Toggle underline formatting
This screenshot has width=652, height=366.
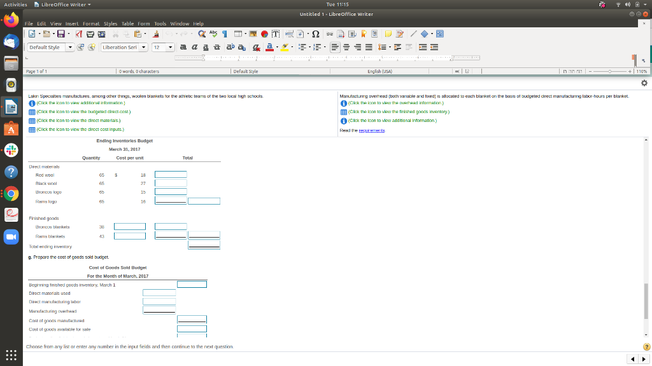pos(206,47)
